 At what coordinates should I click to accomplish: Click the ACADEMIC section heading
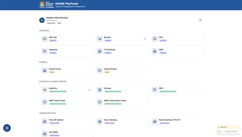pyautogui.click(x=44, y=31)
